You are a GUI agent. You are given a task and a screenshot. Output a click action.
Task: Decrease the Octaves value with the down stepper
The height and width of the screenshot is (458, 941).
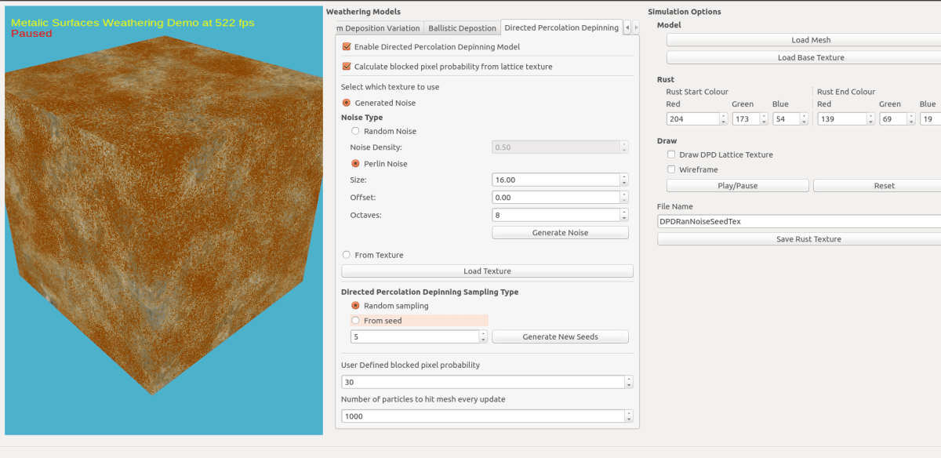pos(623,218)
